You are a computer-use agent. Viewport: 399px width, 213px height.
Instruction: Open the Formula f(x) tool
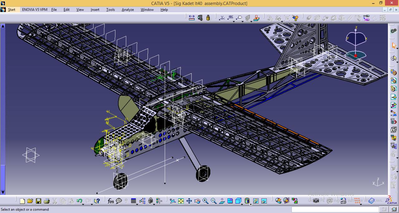111,201
